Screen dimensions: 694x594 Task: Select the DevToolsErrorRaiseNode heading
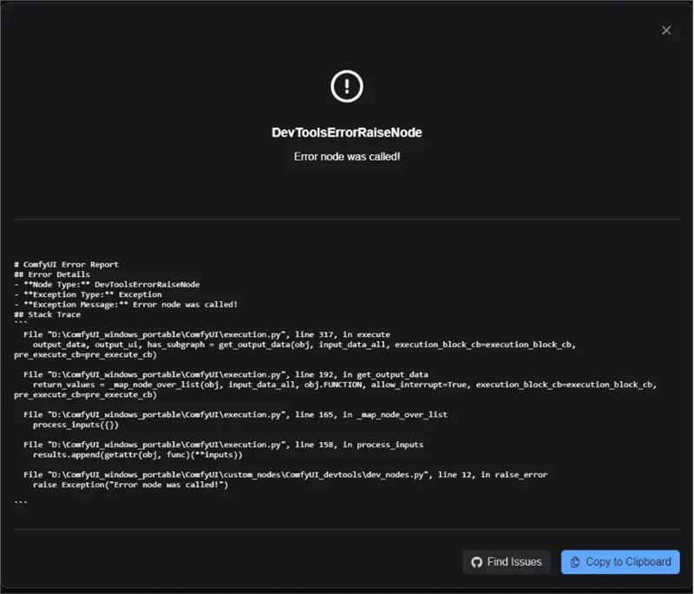(346, 133)
